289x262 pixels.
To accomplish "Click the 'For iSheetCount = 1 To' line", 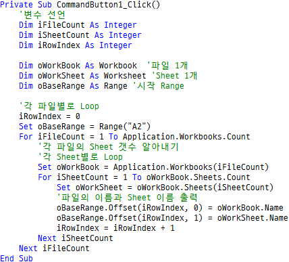I will click(x=144, y=177).
